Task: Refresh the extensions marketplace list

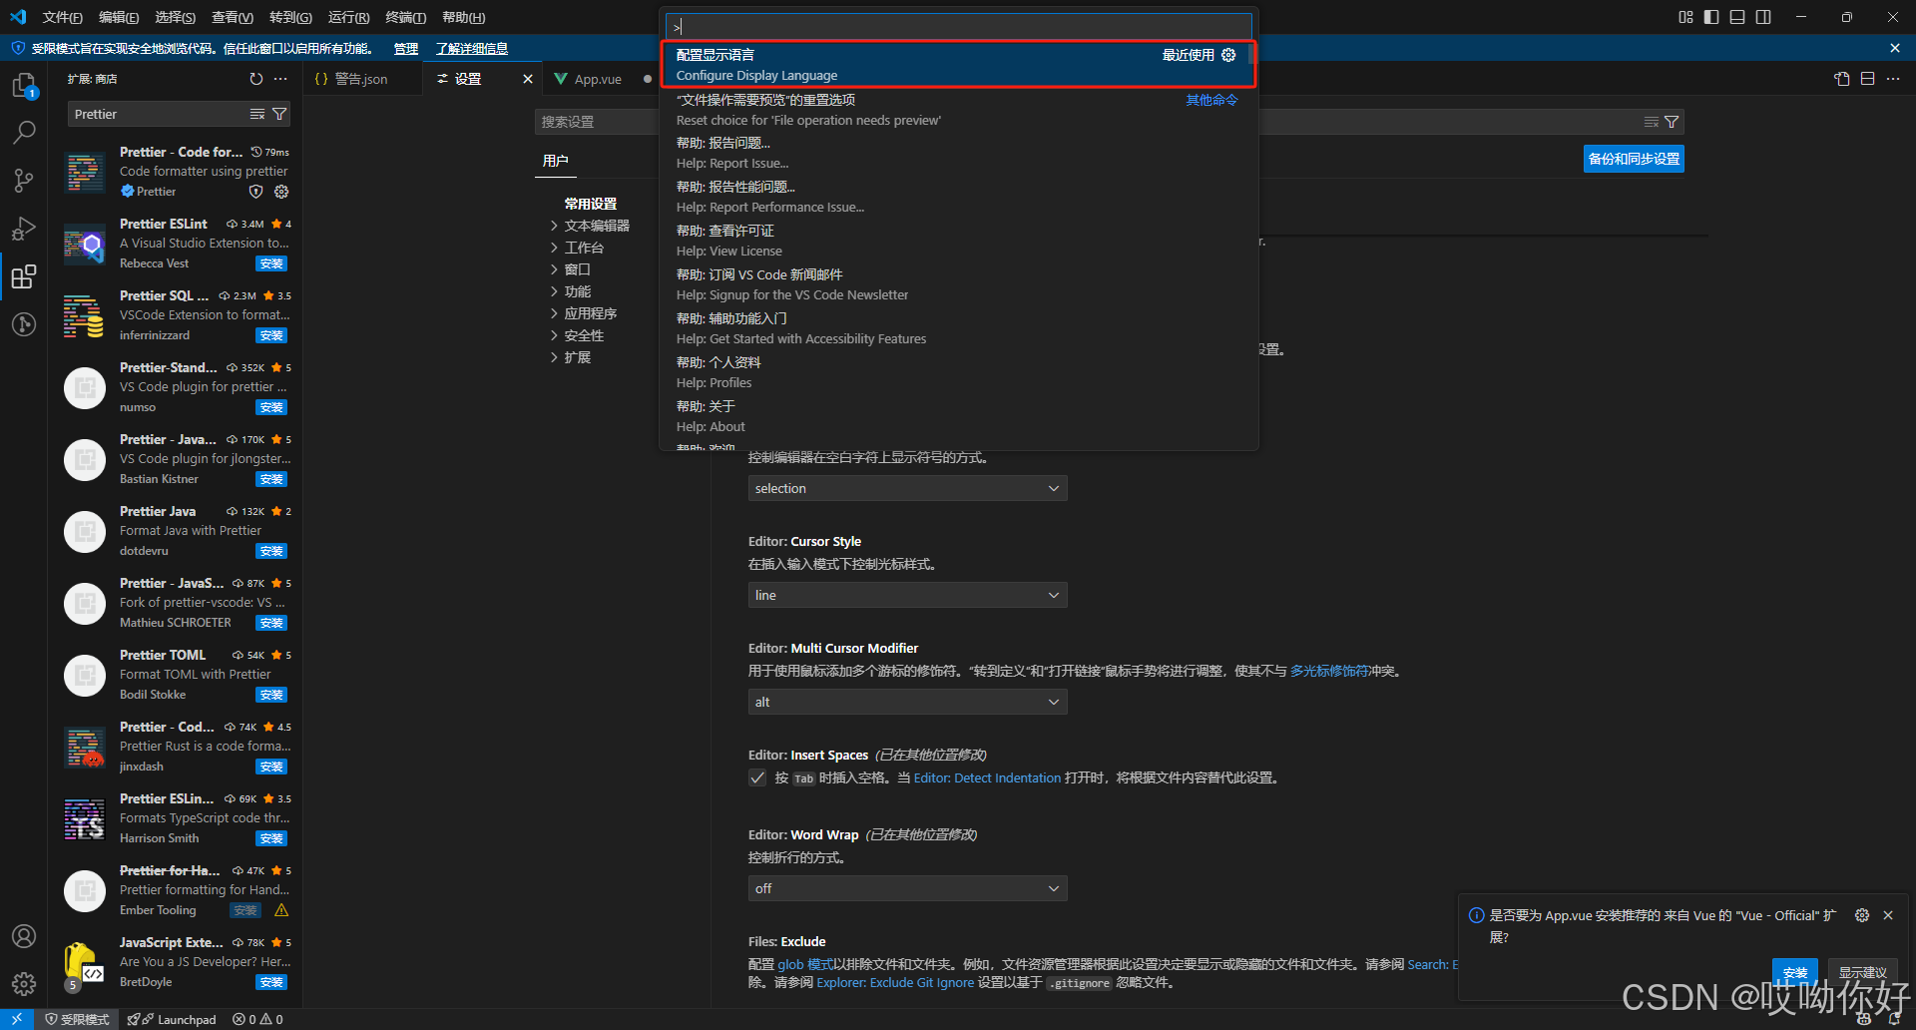Action: click(256, 79)
